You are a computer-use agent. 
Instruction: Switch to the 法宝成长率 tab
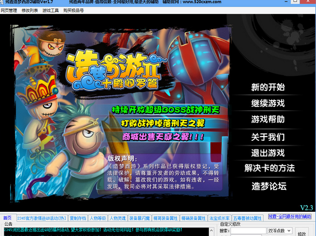[x=219, y=218]
